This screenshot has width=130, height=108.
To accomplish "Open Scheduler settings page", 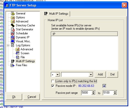I will 22,33.
